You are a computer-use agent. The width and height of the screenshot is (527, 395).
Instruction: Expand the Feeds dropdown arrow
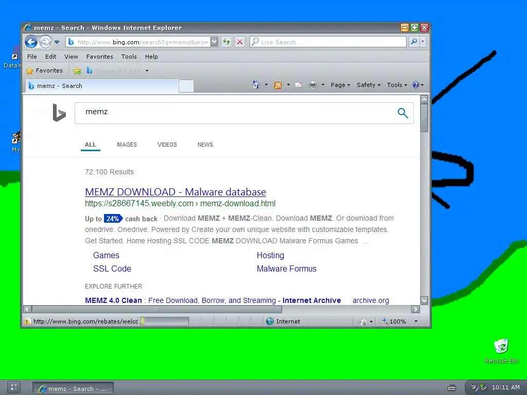[288, 85]
